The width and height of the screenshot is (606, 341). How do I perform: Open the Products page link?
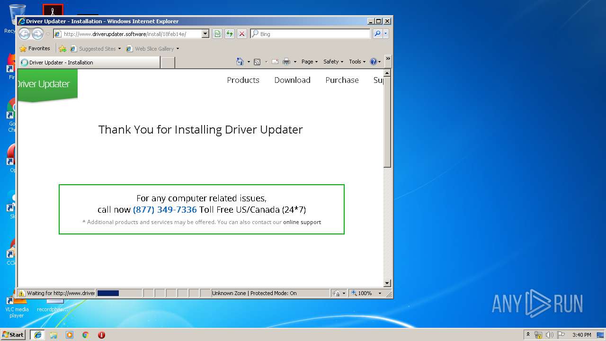(243, 80)
